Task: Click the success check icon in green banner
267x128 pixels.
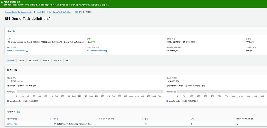Action: pyautogui.click(x=2, y=2)
